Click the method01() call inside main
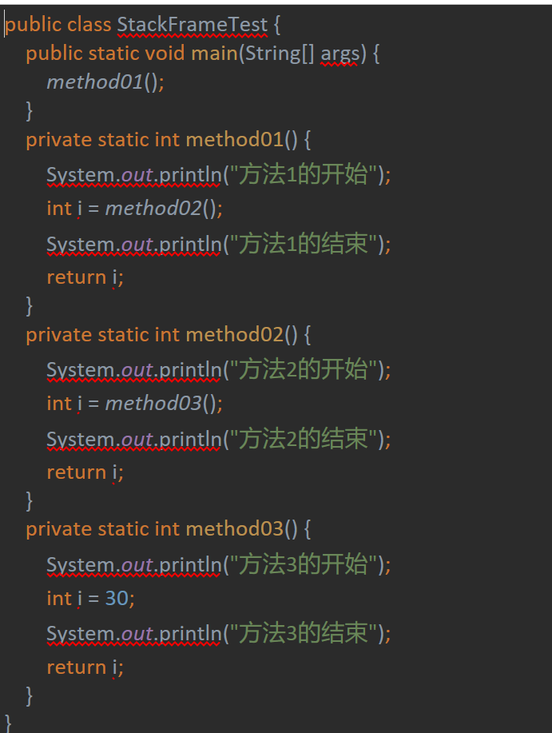The image size is (552, 733). pos(105,82)
